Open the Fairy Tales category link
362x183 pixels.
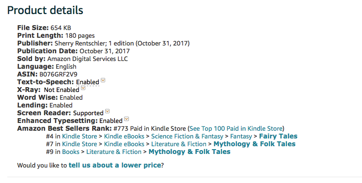278,136
